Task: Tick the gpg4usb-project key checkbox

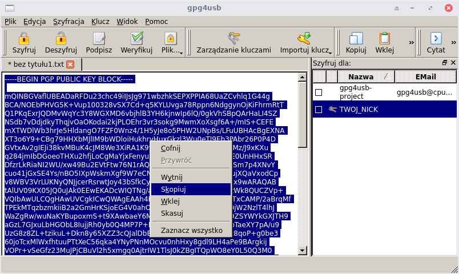Action: point(319,92)
